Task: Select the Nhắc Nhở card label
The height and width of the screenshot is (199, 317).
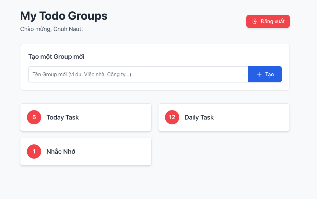Action: point(61,152)
